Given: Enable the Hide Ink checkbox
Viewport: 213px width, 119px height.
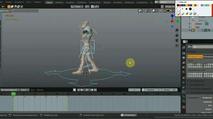Looking at the screenshot, I should coord(177,2).
